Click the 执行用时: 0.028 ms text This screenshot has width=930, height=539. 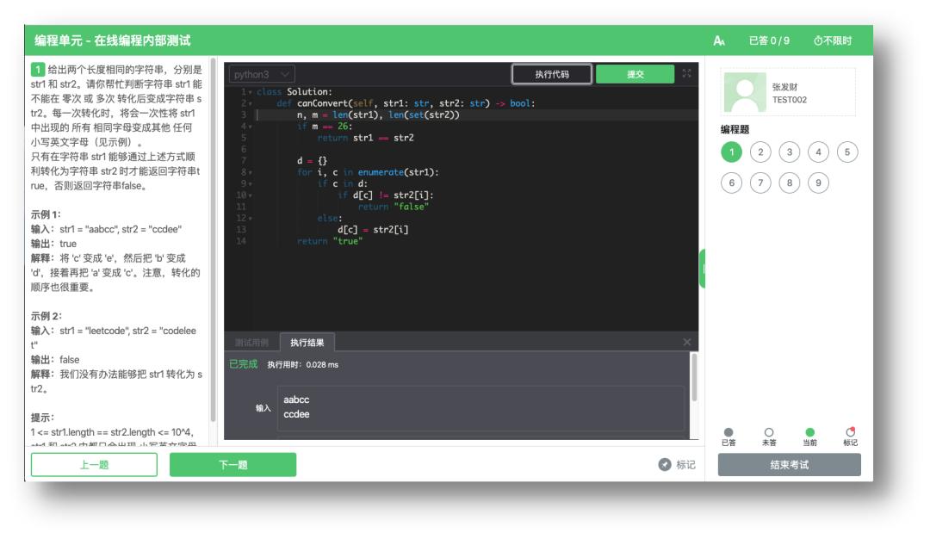(302, 365)
